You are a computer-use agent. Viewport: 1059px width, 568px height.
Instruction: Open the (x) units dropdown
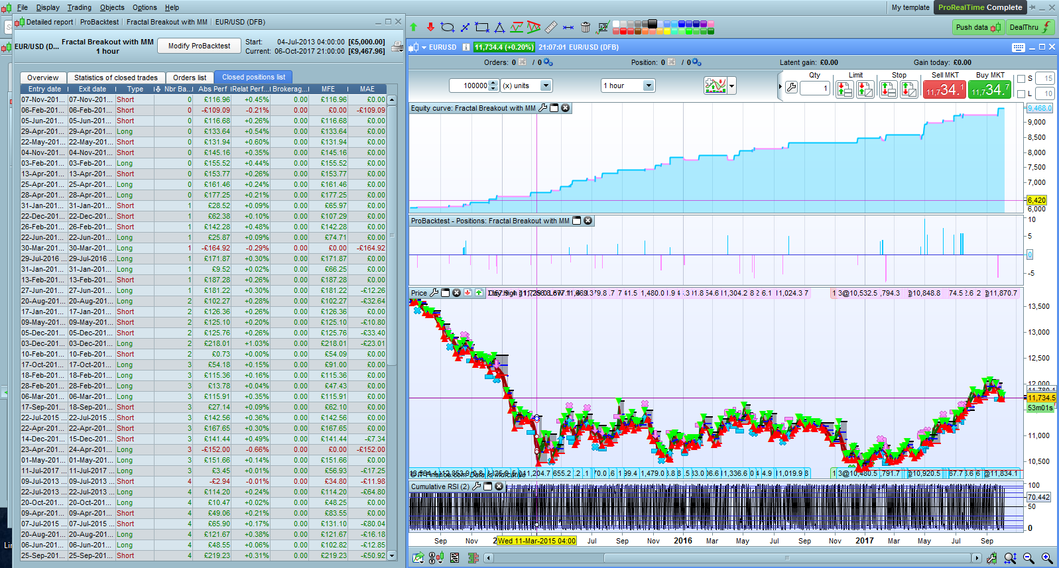[546, 85]
